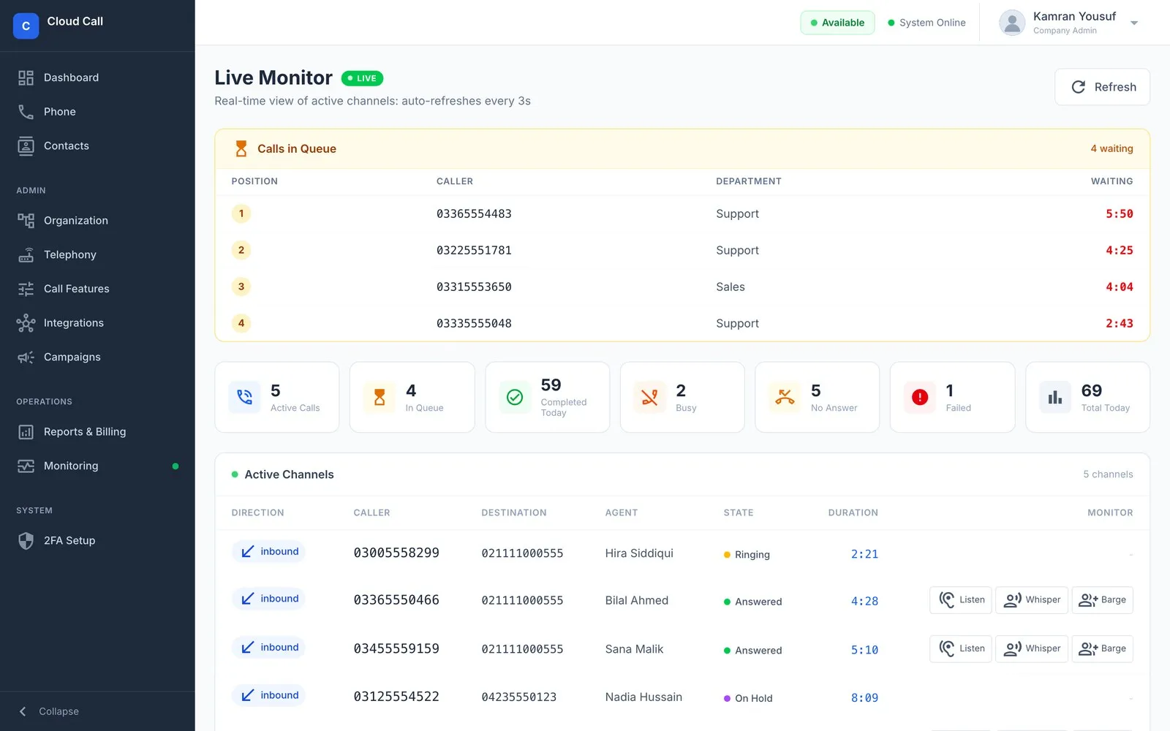Click the No Answer missed-call icon

[x=785, y=397]
